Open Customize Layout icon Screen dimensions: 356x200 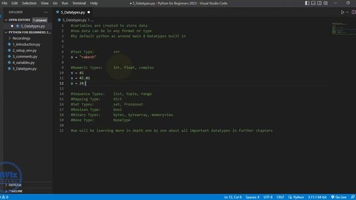(x=325, y=3)
